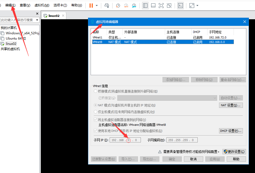Image resolution: width=255 pixels, height=173 pixels.
Task: Toggle 使用本地 DHCP 服务 checkbox
Action: [95, 131]
